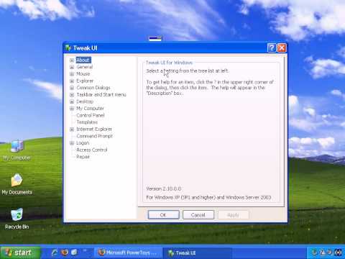Image resolution: width=345 pixels, height=259 pixels.
Task: Select Command Prompt in the tree
Action: click(94, 136)
